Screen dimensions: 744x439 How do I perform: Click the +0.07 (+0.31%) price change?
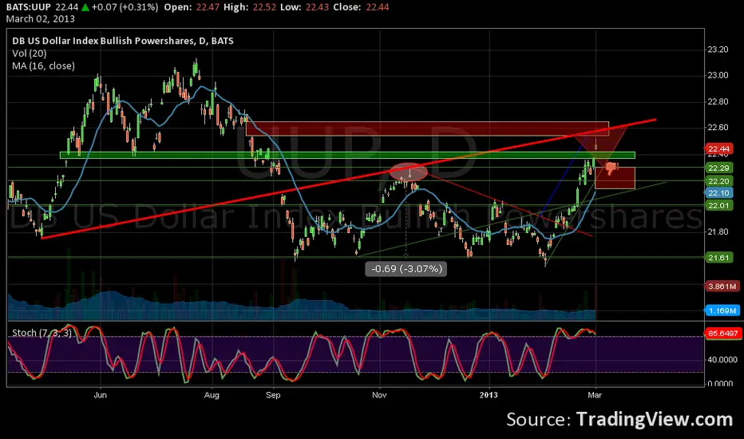point(126,7)
